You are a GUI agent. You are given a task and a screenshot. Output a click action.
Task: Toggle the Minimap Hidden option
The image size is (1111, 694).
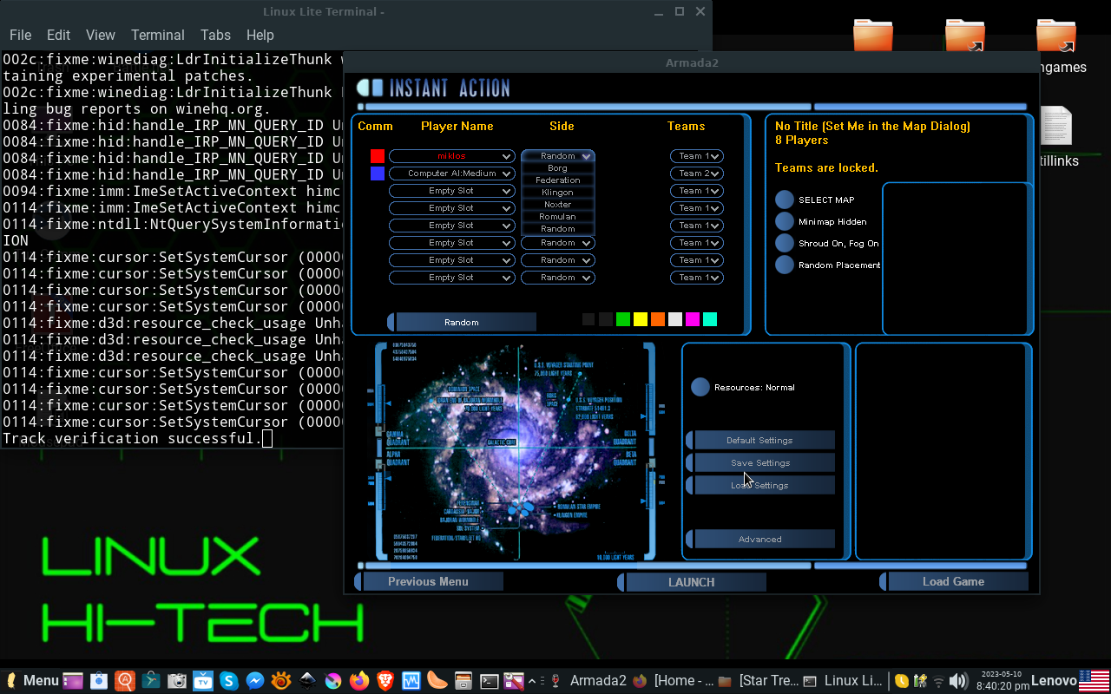click(785, 222)
